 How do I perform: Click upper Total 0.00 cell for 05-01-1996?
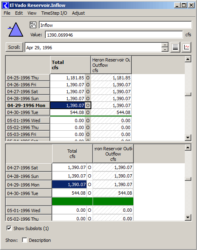[x=68, y=121]
